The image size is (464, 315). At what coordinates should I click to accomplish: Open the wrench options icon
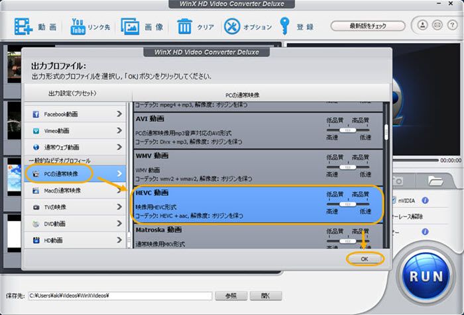[x=232, y=26]
